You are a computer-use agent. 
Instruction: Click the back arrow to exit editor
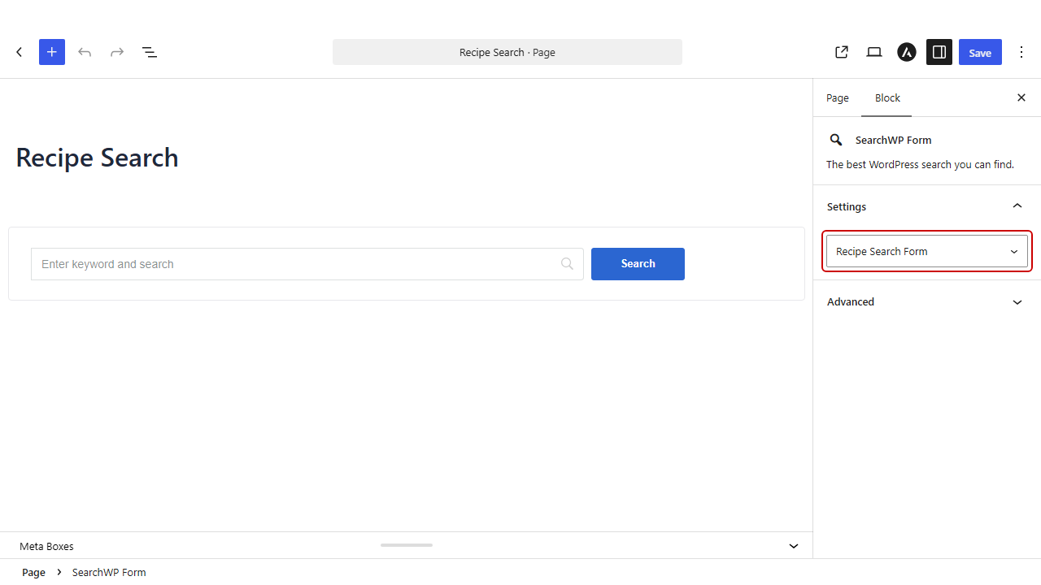(20, 52)
